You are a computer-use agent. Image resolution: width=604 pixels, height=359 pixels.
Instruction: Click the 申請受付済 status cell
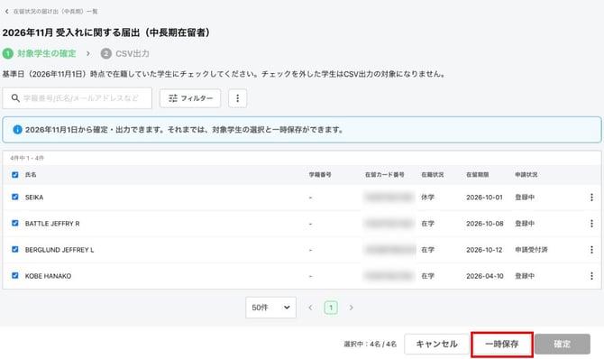click(x=531, y=250)
